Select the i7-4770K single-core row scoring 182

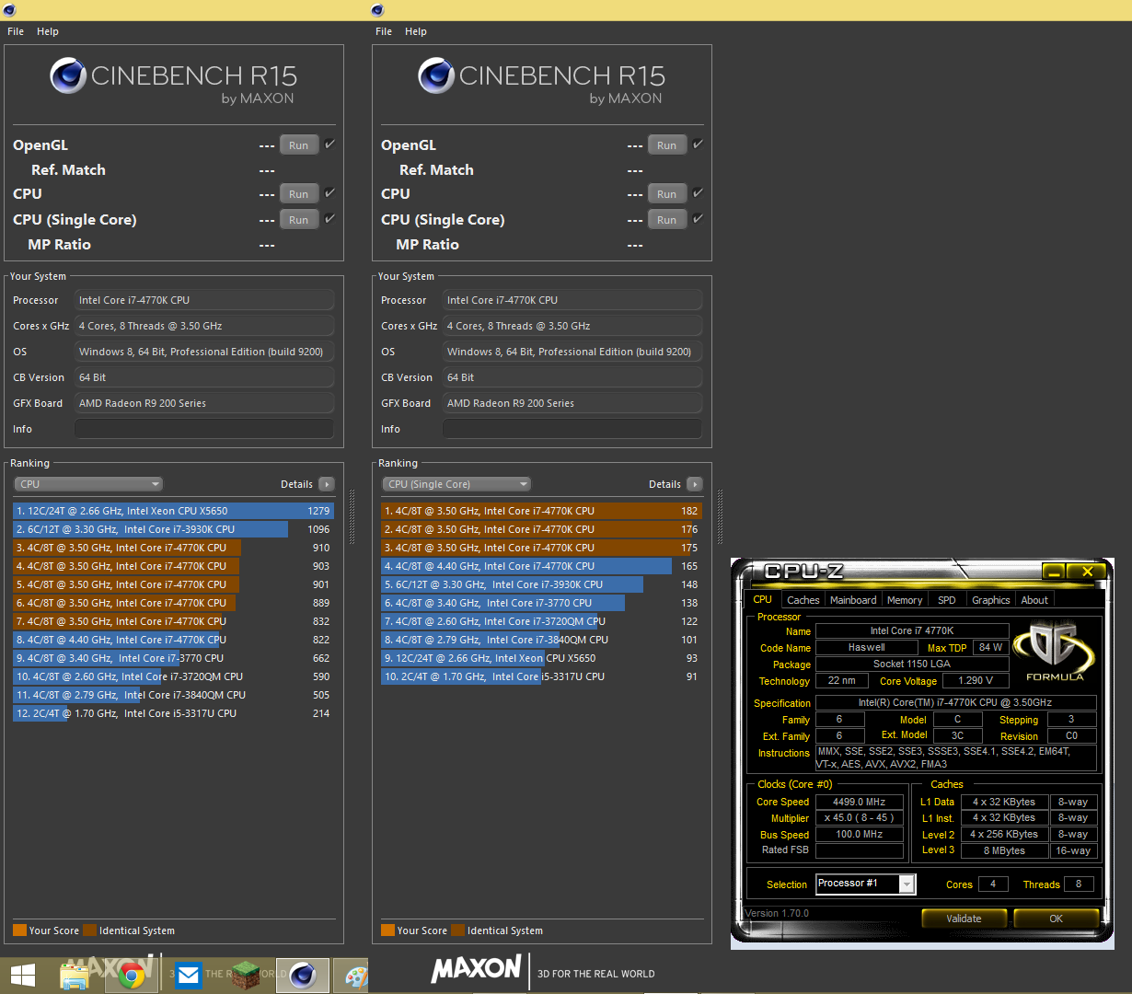click(541, 511)
